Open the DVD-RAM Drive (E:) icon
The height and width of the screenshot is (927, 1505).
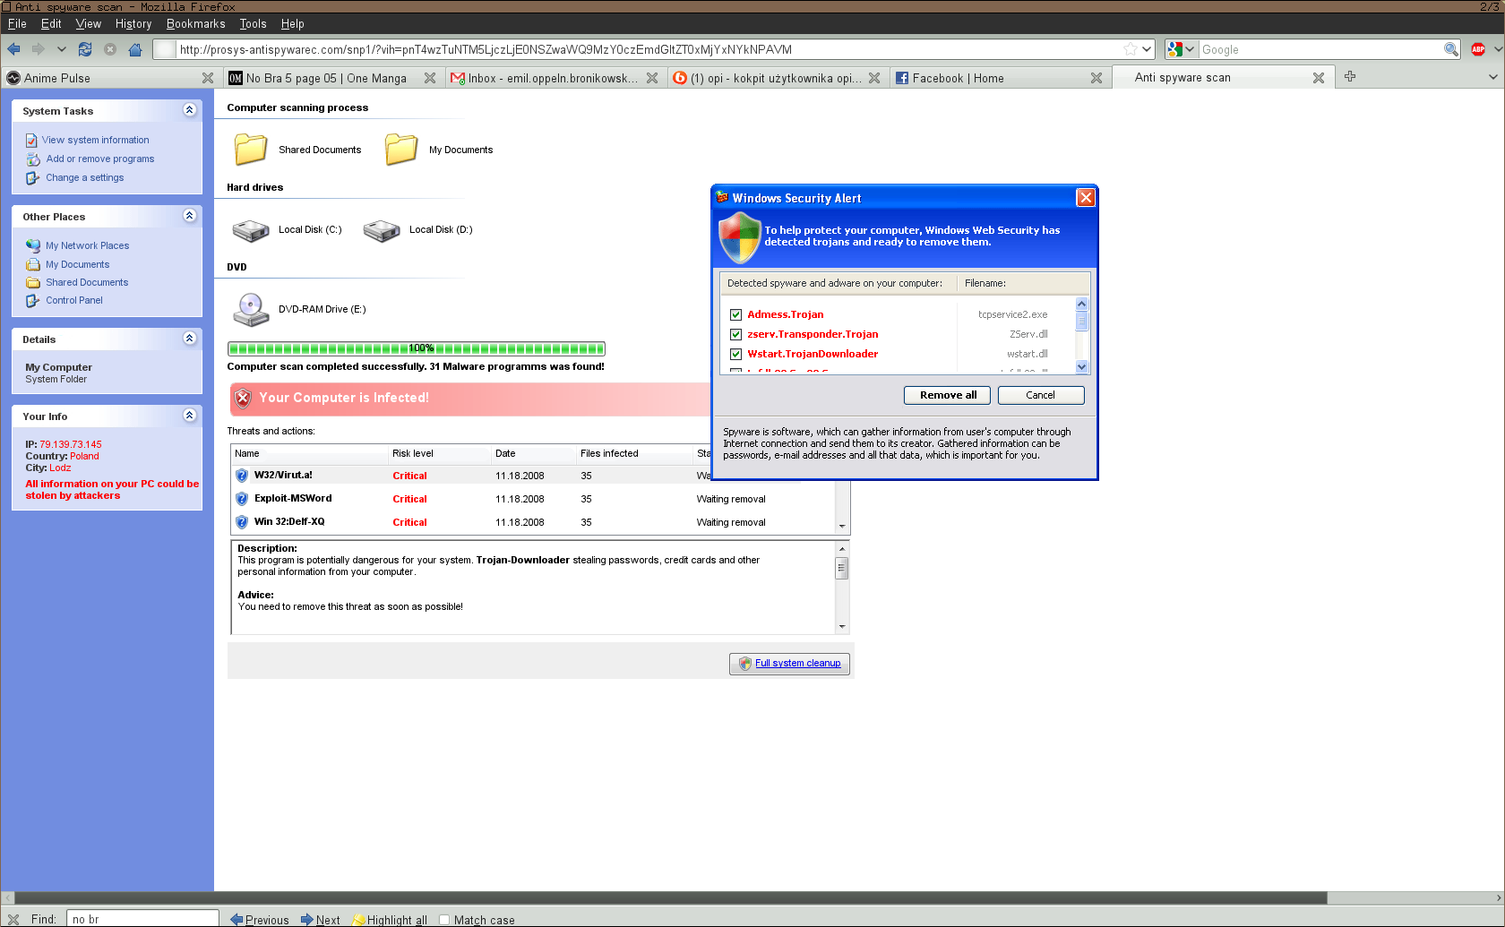(x=251, y=310)
